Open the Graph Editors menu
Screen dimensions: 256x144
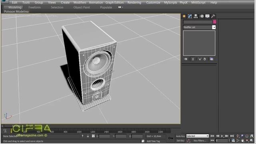[x=114, y=3]
